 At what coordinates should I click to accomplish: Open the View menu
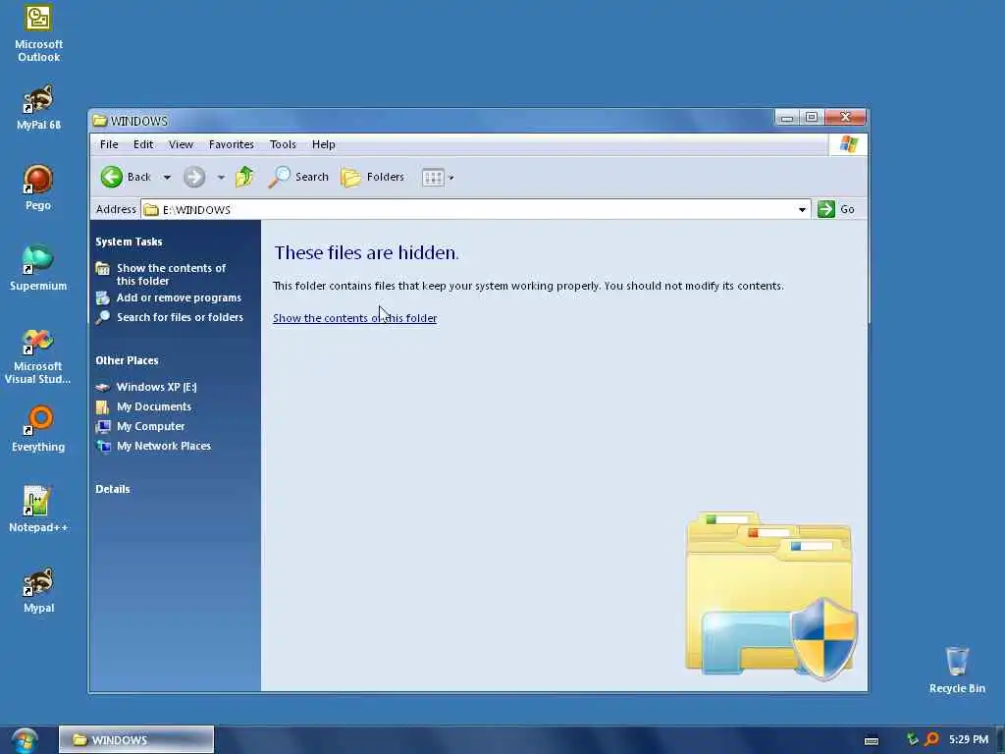pos(181,144)
